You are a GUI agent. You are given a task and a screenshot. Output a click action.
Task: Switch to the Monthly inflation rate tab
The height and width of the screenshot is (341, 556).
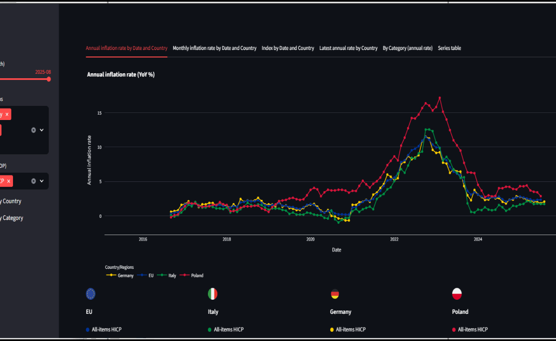coord(214,48)
